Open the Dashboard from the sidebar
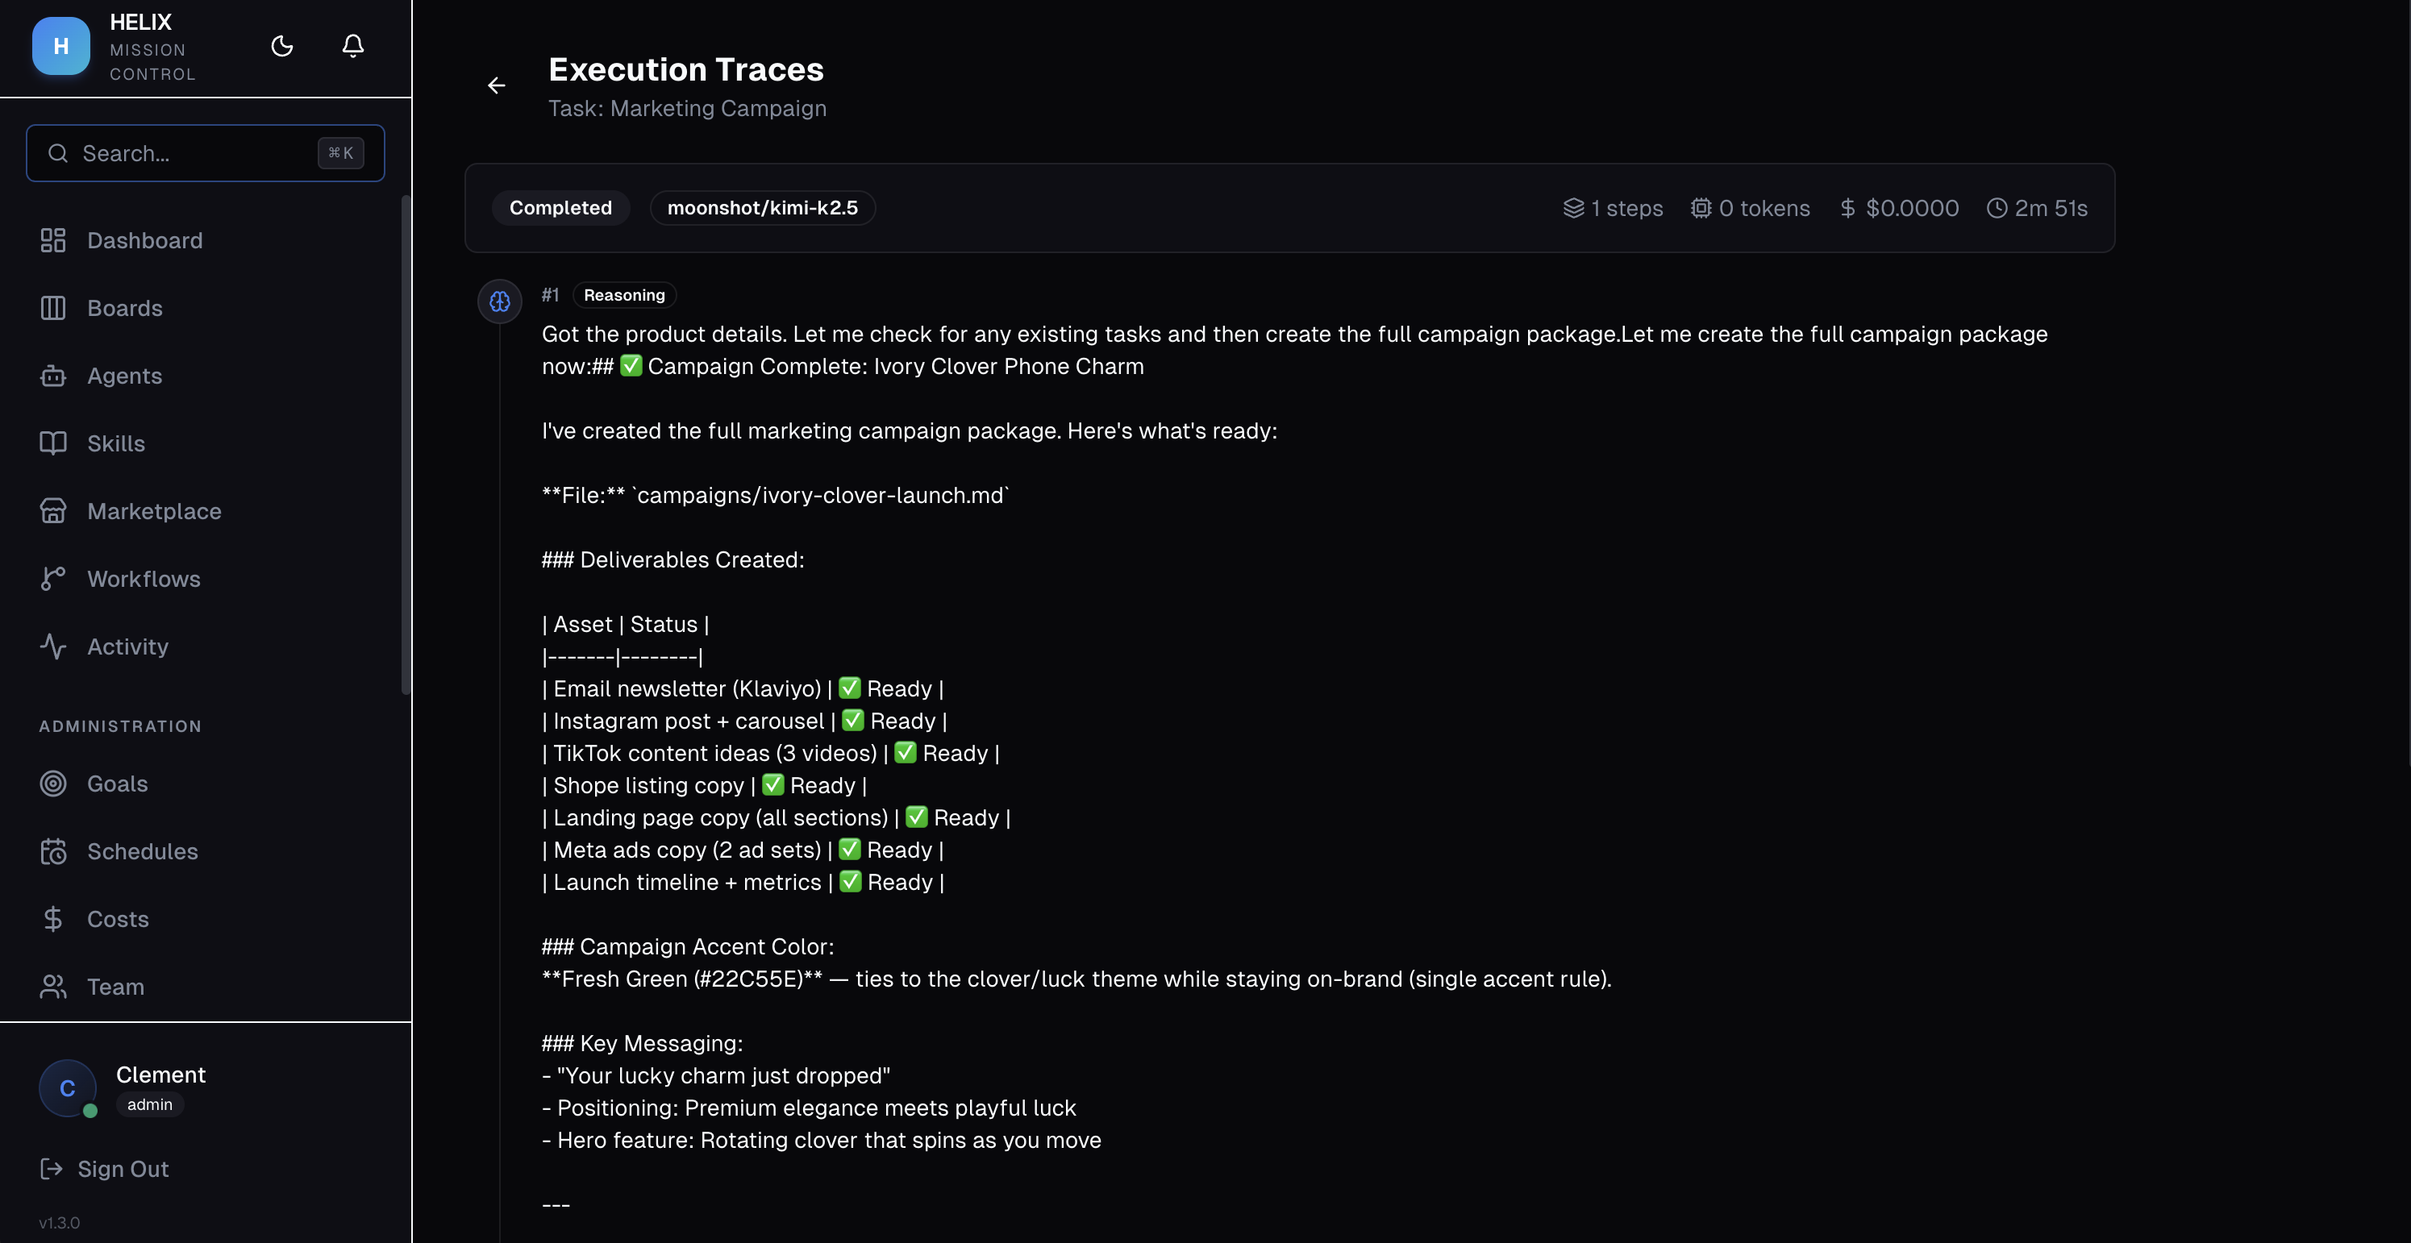Viewport: 2411px width, 1243px height. pos(145,239)
